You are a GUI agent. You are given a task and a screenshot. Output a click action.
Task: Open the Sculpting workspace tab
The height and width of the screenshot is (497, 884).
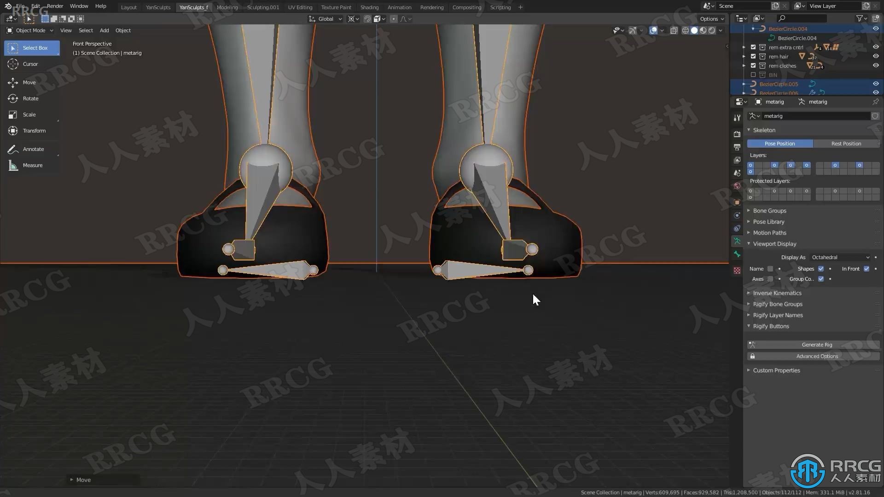tap(263, 7)
